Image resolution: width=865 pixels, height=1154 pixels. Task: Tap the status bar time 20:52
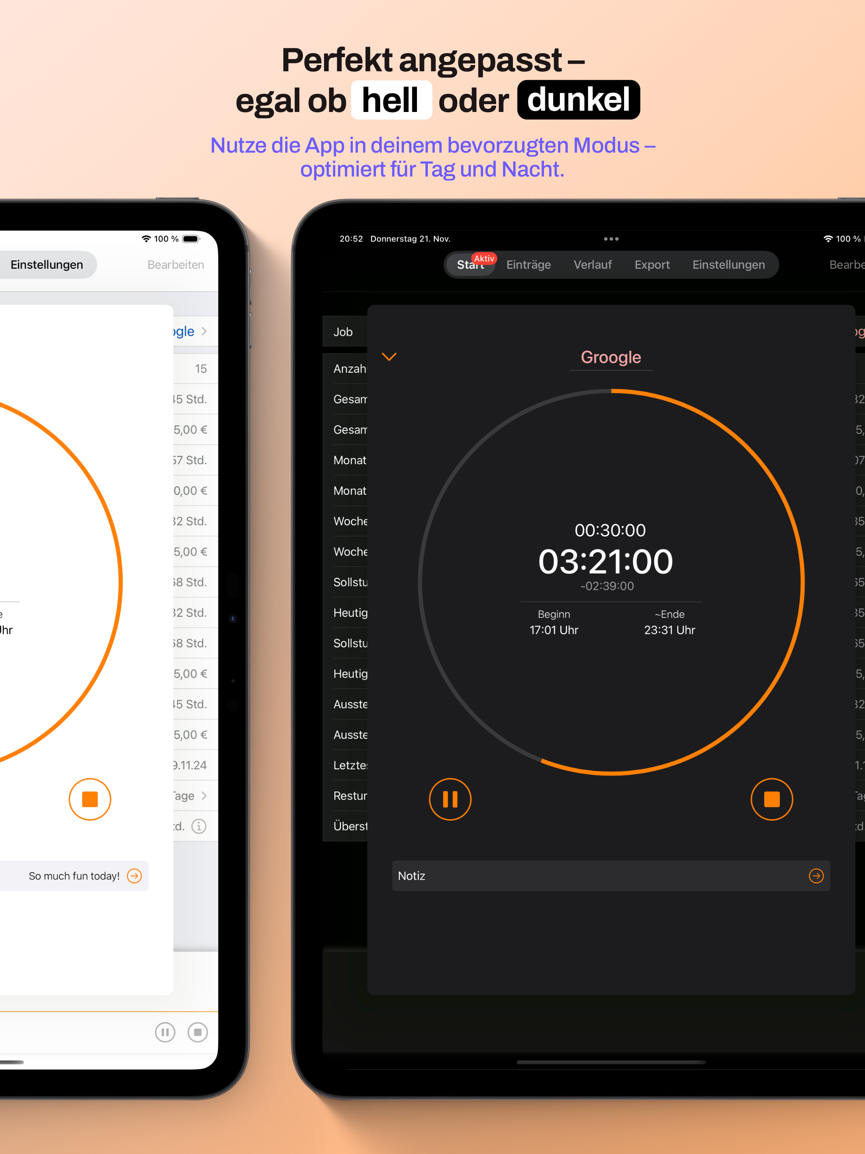(x=351, y=239)
